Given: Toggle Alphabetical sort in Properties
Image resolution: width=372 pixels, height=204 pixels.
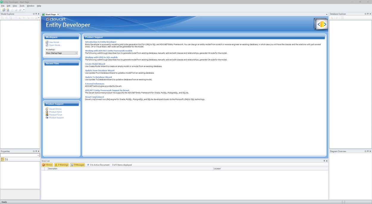Looking at the screenshot, I should tap(7, 159).
